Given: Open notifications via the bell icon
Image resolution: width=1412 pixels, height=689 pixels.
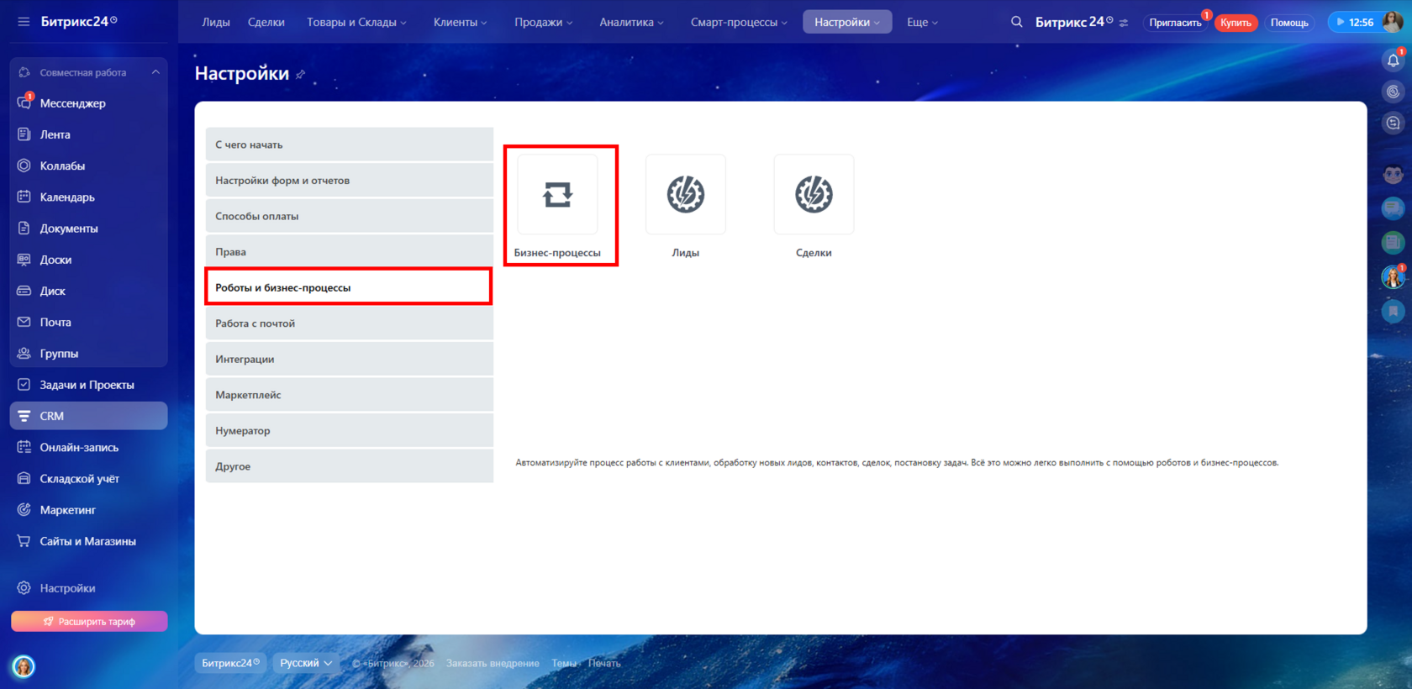Looking at the screenshot, I should (1393, 60).
